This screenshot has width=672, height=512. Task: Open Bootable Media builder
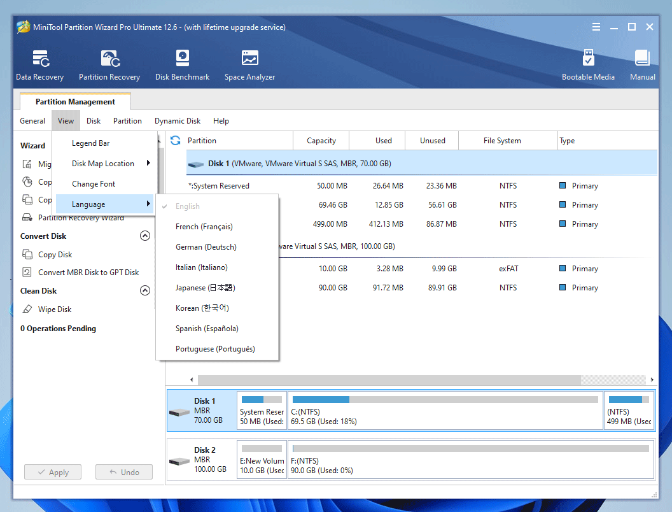tap(588, 65)
